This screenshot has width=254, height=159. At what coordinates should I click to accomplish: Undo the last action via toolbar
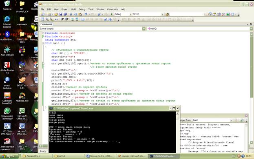86,14
